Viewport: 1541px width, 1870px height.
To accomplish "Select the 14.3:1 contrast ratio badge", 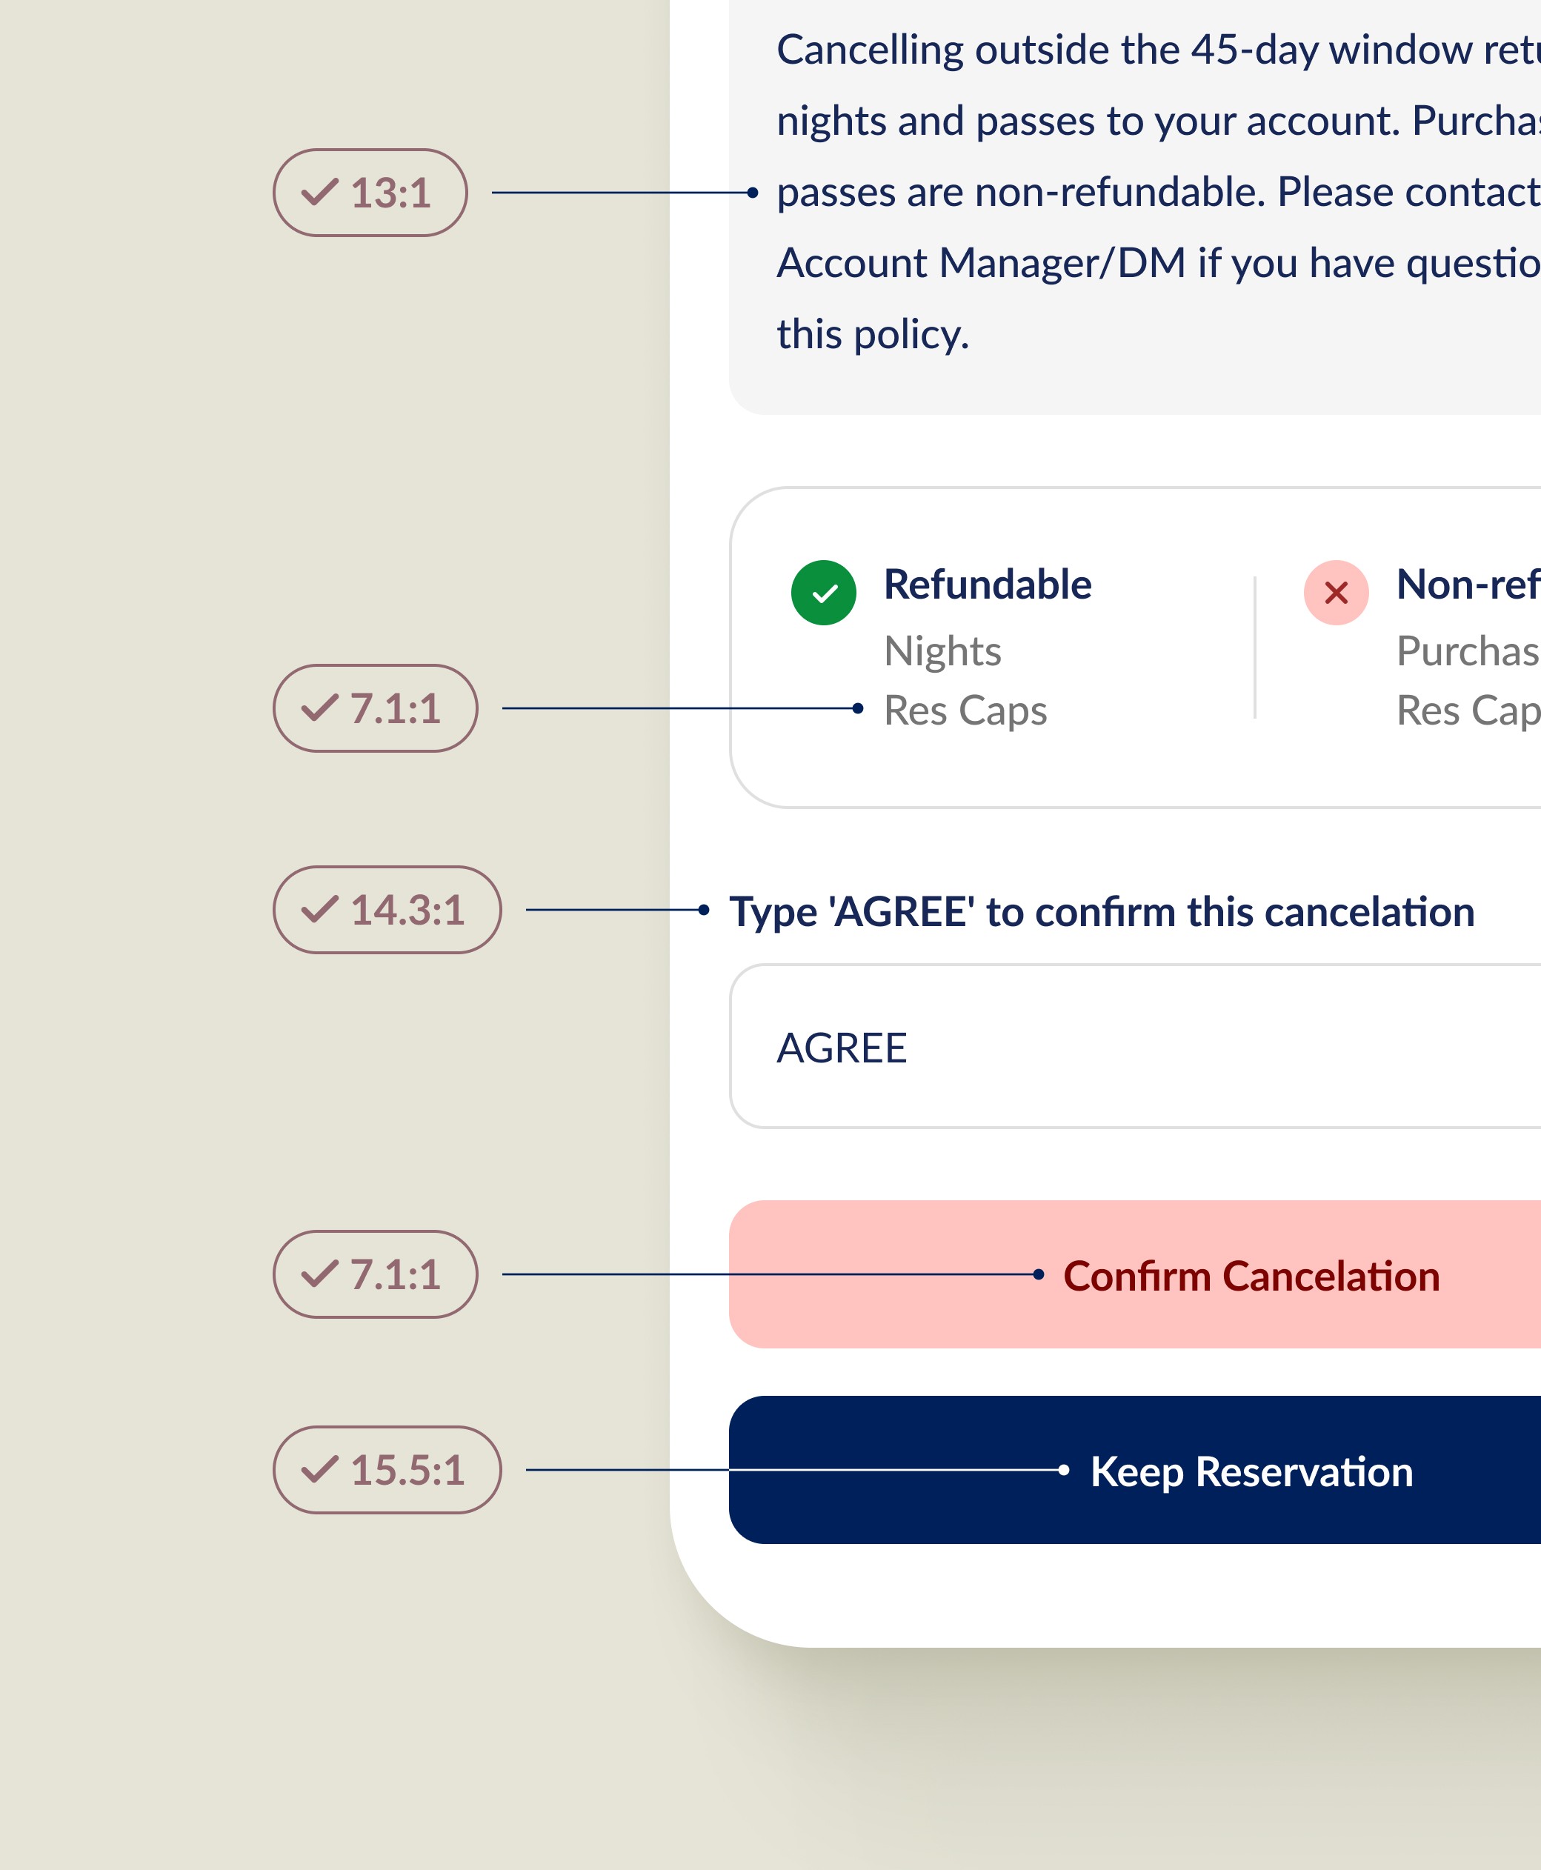I will (387, 910).
